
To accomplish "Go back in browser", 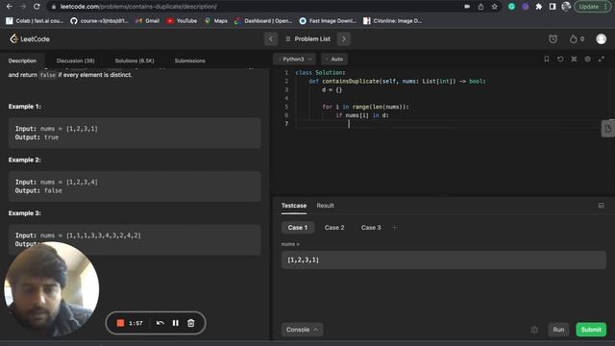I will (x=10, y=7).
